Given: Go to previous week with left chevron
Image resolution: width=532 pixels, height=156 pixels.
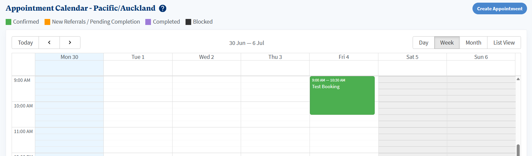Looking at the screenshot, I should pyautogui.click(x=49, y=43).
